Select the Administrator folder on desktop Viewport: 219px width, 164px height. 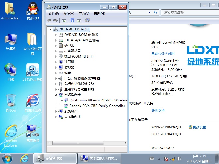(x=11, y=11)
